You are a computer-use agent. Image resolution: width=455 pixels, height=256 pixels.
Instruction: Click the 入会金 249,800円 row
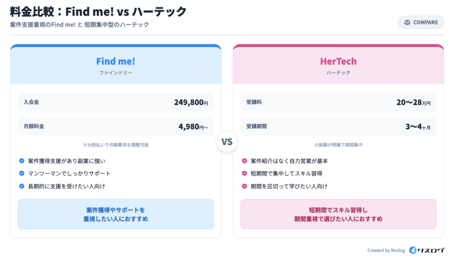[x=116, y=102]
